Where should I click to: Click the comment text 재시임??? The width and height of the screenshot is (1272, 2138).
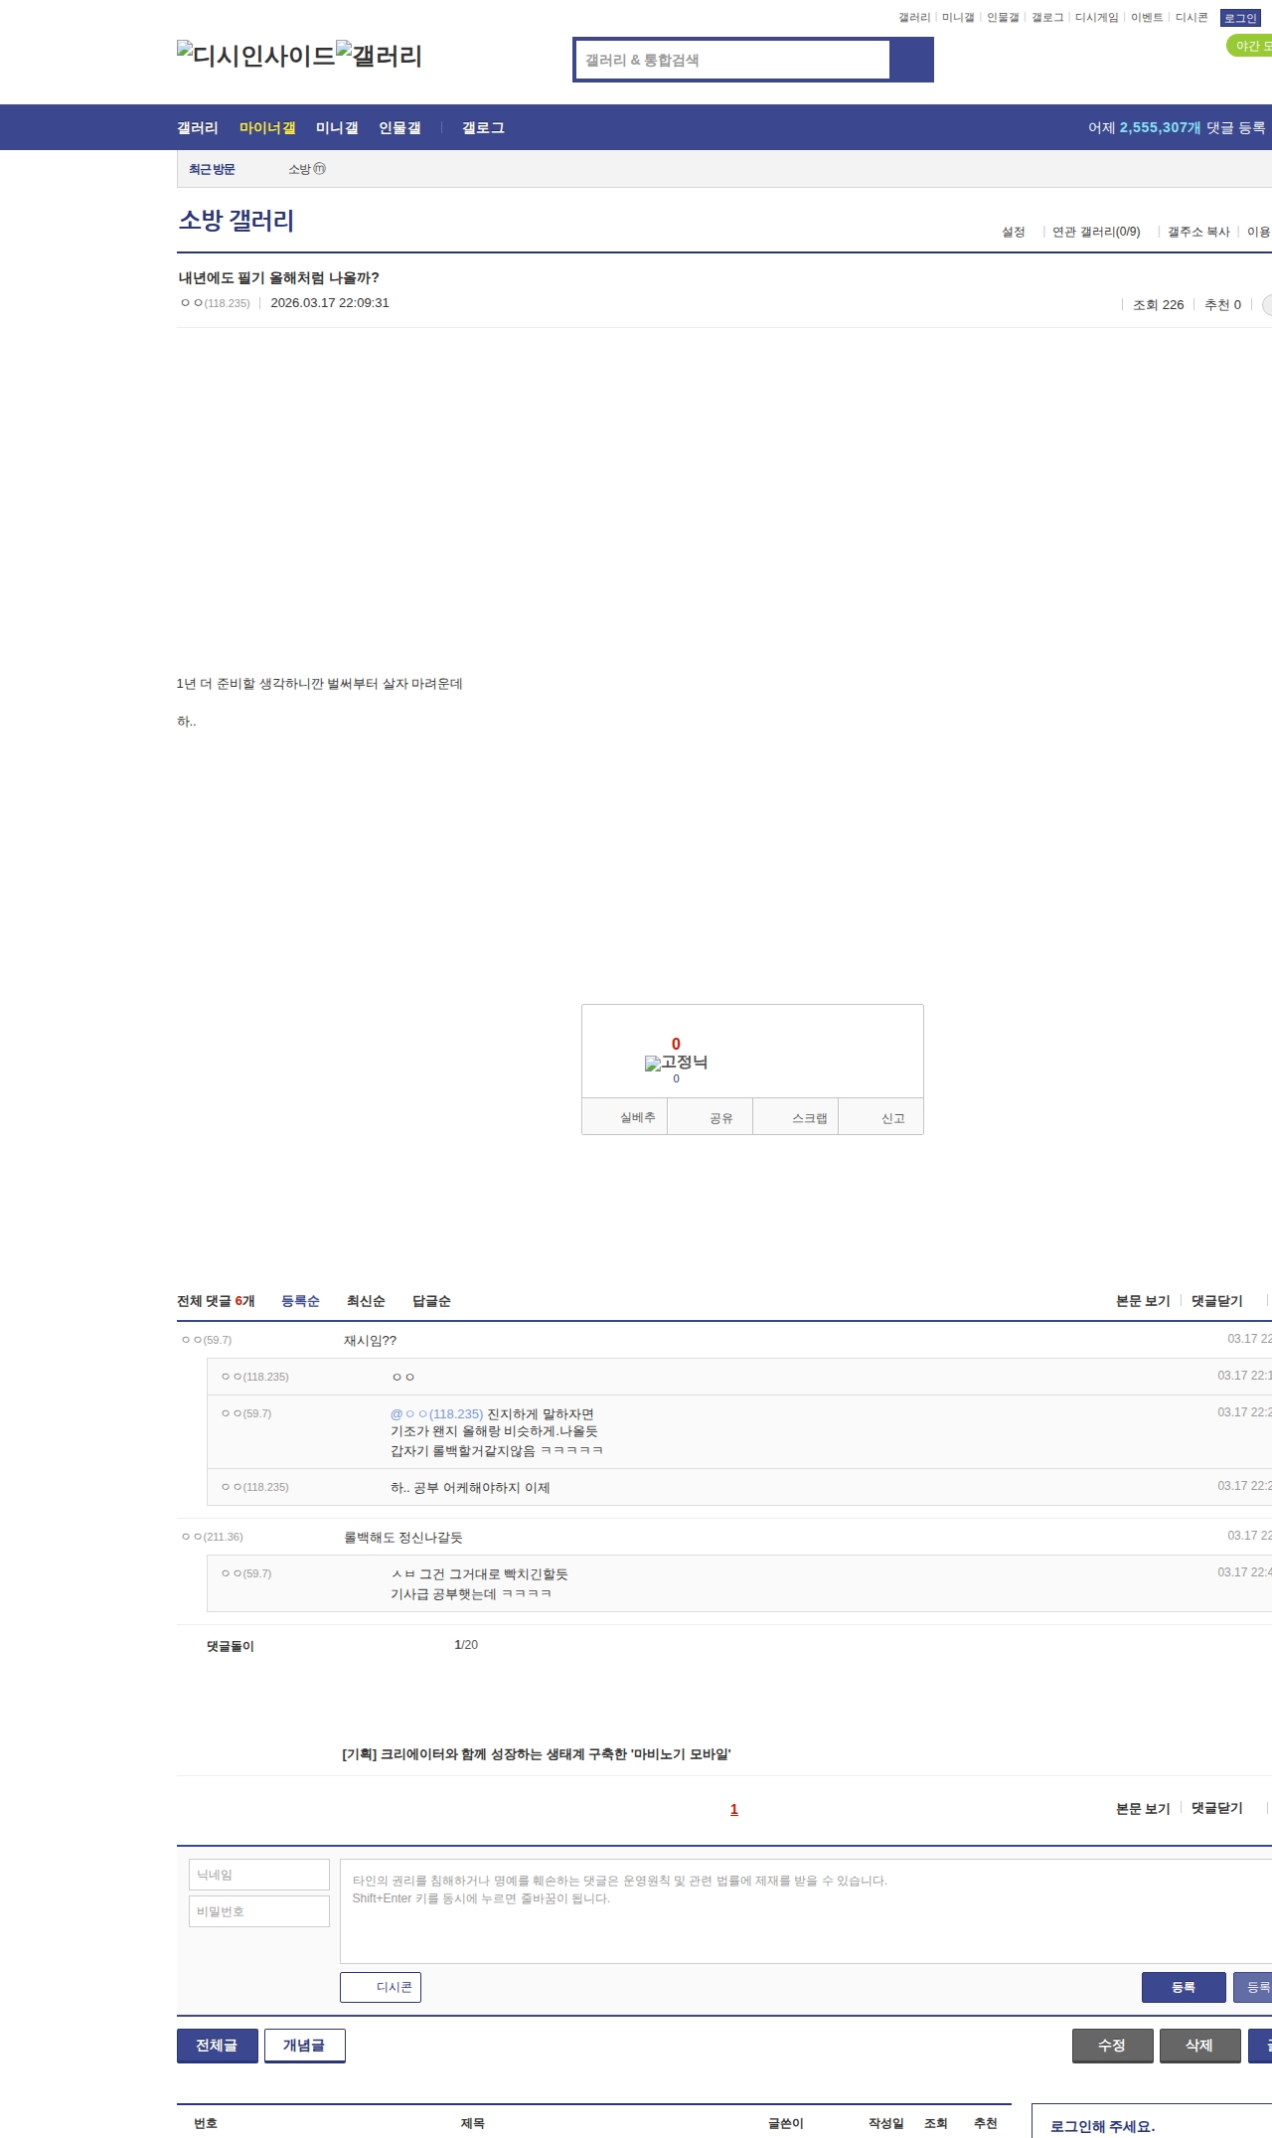370,1341
